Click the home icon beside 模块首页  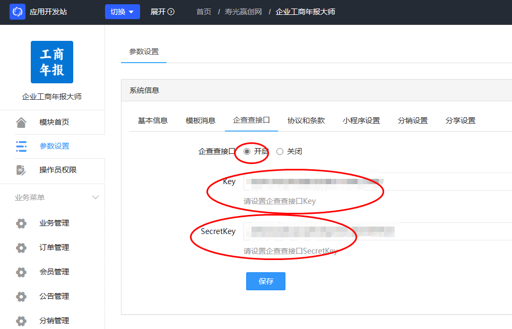[21, 122]
